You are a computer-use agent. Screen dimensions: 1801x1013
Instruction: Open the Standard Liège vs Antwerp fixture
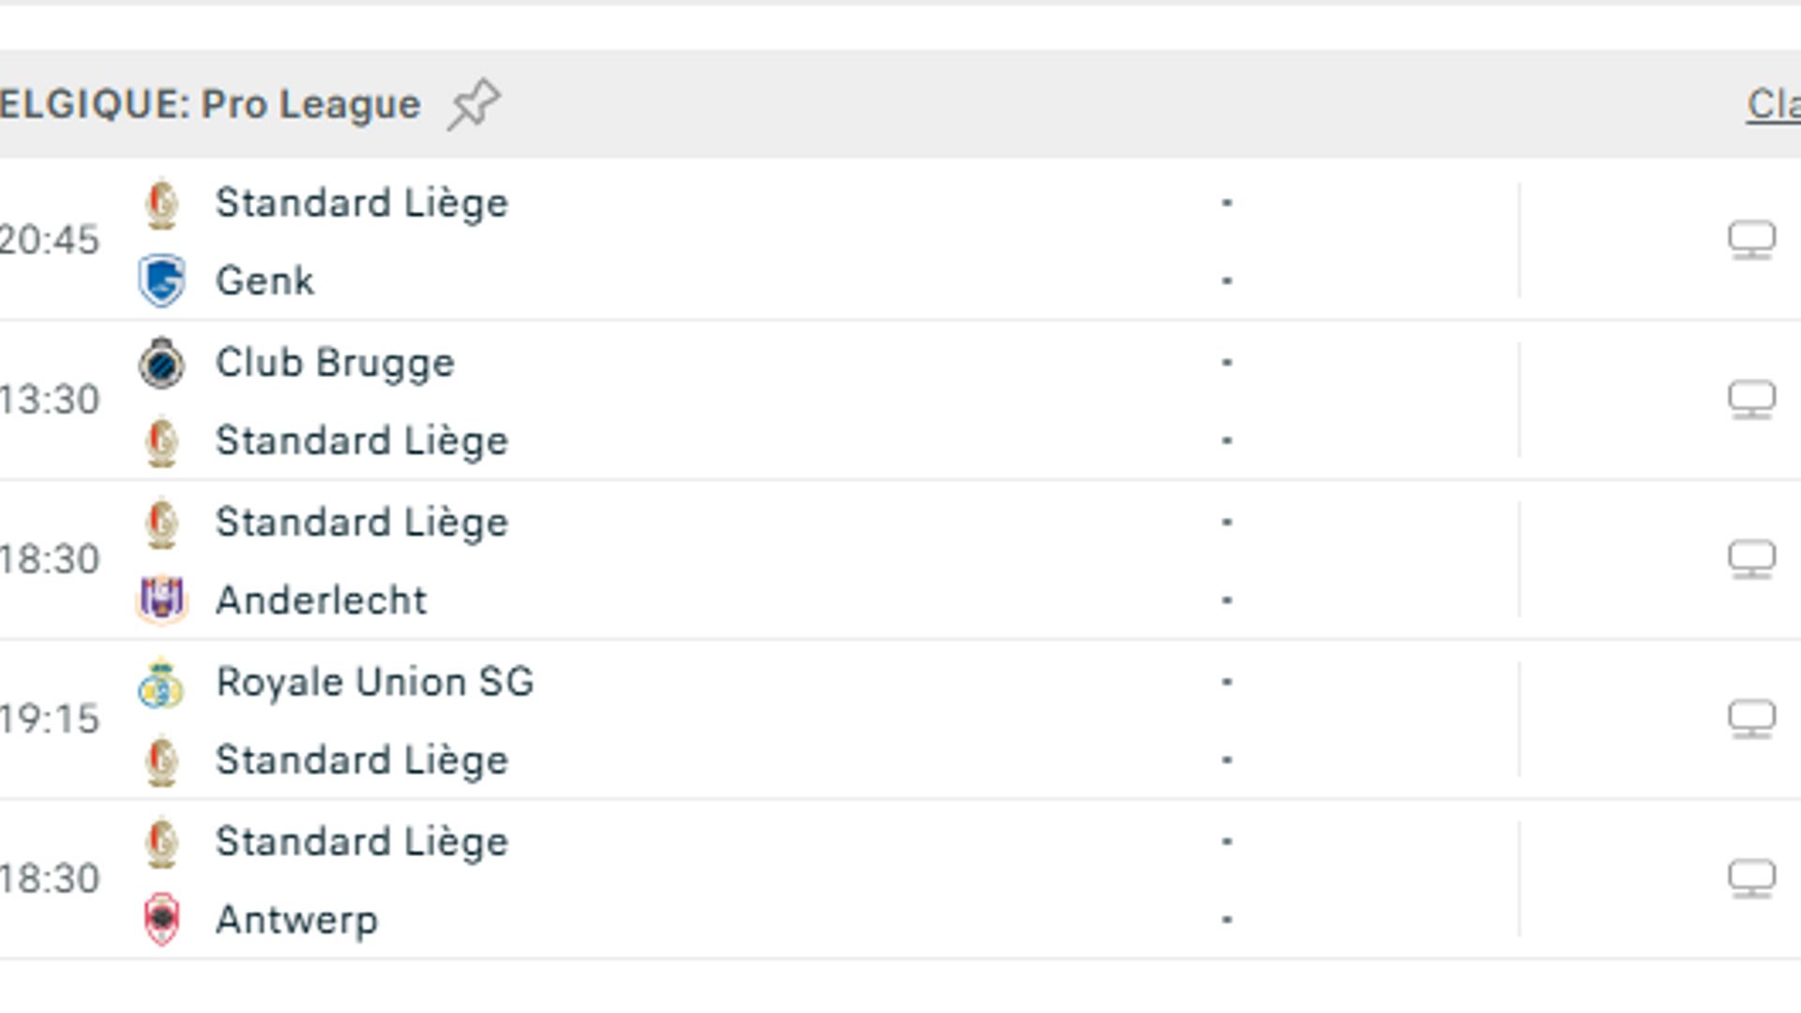tap(657, 879)
